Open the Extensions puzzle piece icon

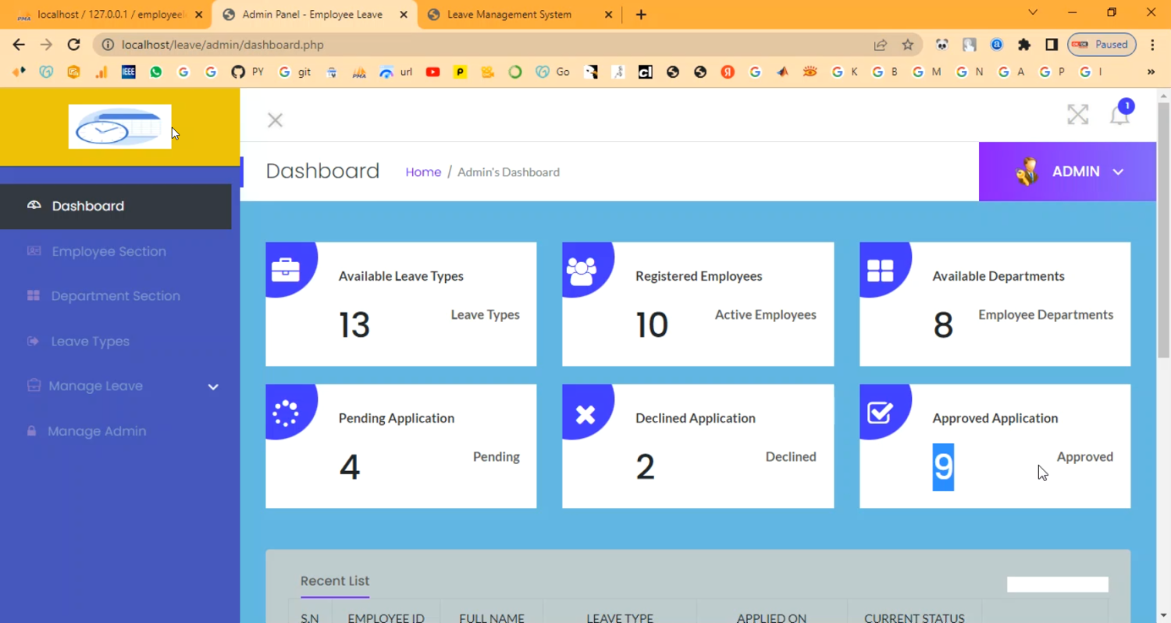tap(1024, 45)
